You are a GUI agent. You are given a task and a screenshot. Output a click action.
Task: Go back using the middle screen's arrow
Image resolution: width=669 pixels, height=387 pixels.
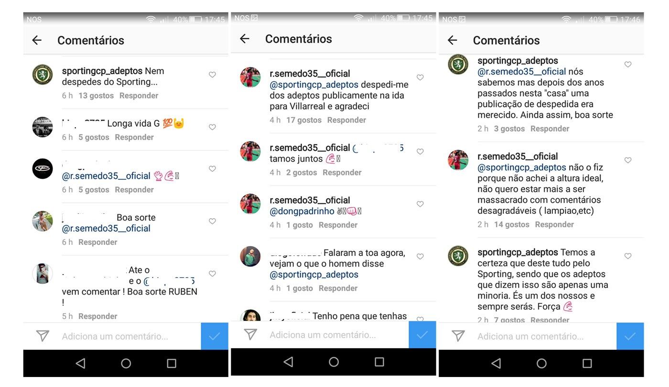click(x=245, y=39)
